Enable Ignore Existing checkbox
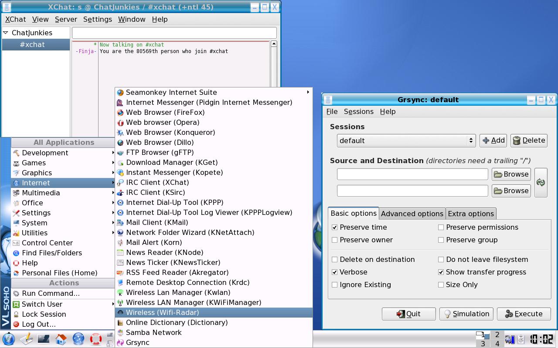The width and height of the screenshot is (558, 348). pos(334,284)
